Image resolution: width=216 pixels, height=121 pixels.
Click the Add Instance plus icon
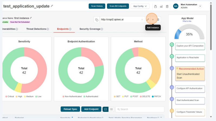153,20
